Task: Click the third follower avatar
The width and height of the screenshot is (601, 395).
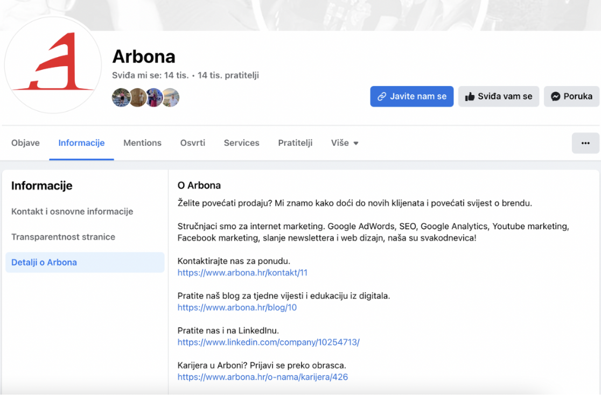Action: pyautogui.click(x=154, y=97)
